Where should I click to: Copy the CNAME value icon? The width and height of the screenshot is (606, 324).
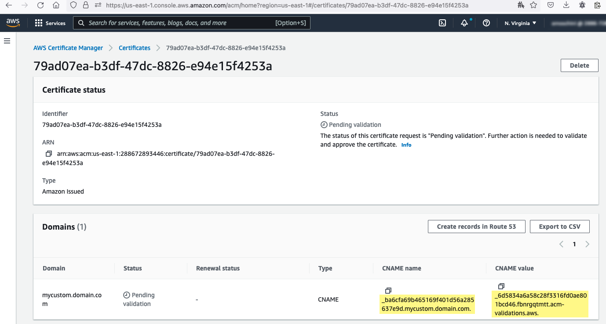(501, 286)
